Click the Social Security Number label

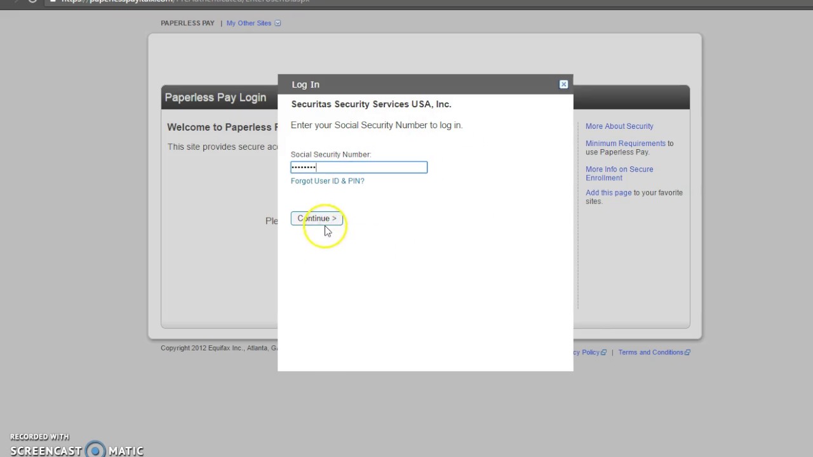click(x=331, y=154)
